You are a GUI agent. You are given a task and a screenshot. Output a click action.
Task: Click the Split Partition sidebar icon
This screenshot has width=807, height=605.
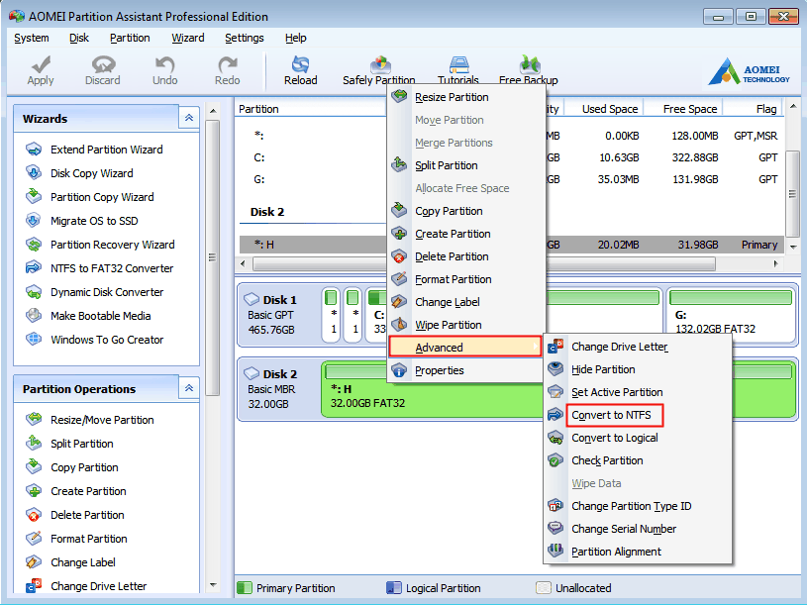pyautogui.click(x=34, y=444)
